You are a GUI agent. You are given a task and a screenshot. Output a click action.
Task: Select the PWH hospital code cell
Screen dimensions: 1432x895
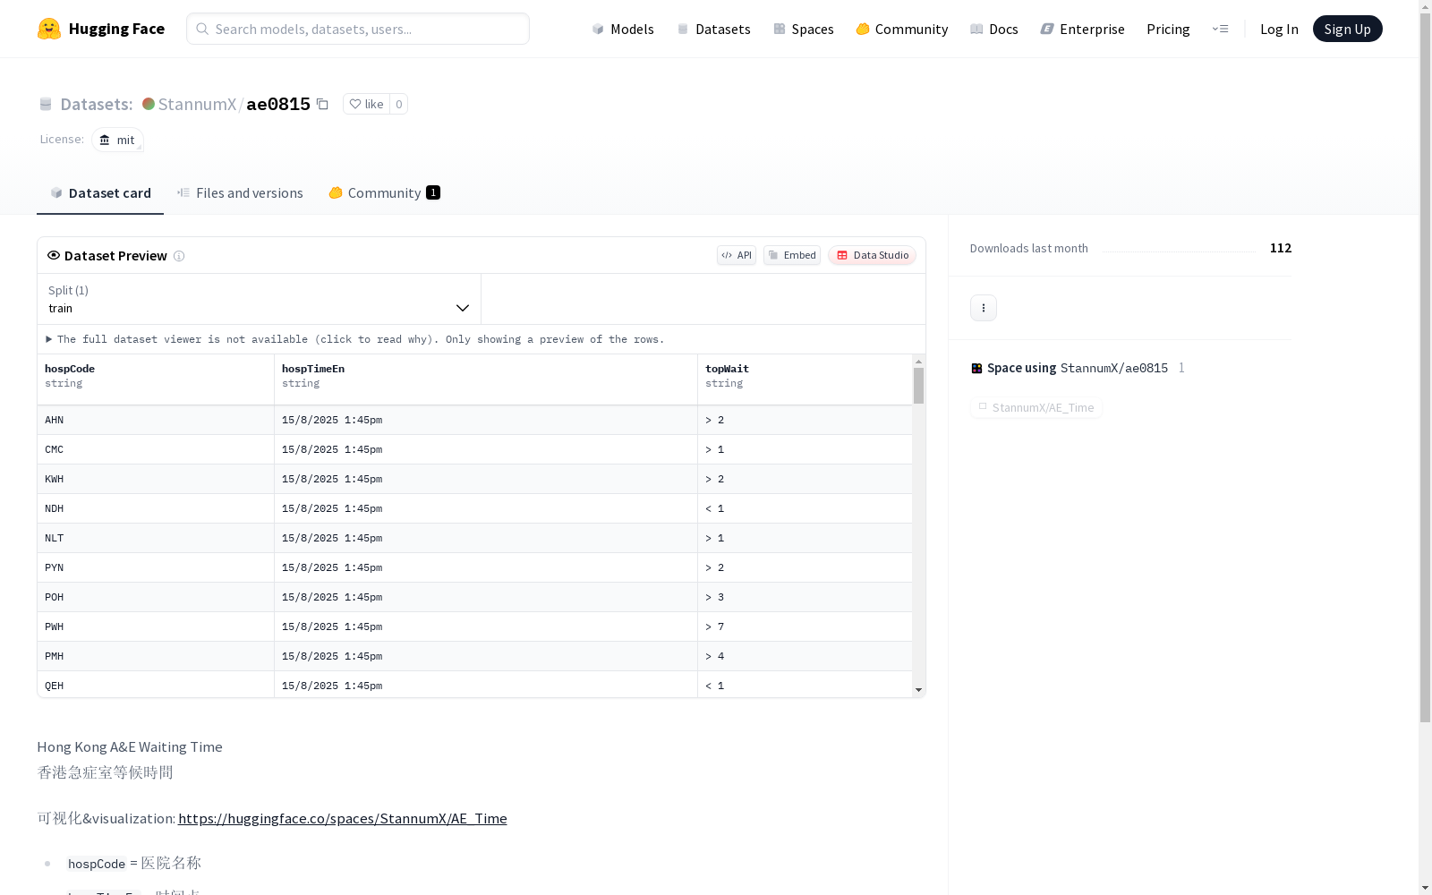click(x=156, y=626)
